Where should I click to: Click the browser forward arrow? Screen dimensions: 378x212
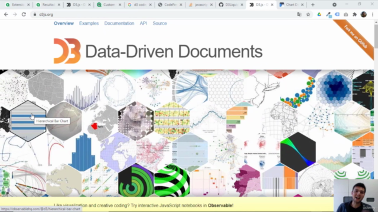[15, 14]
